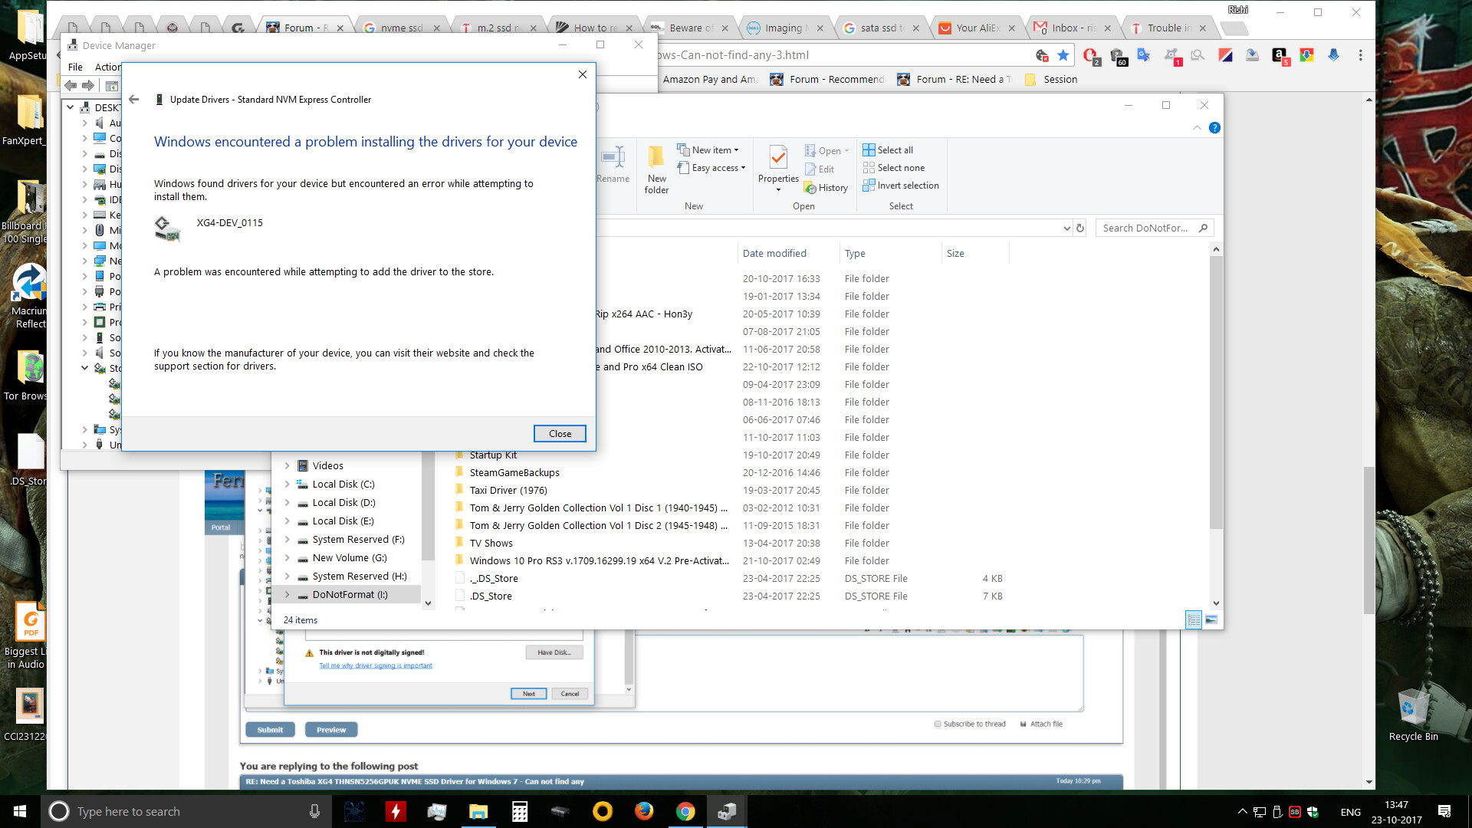This screenshot has width=1472, height=828.
Task: Go back using the Update Drivers back arrow
Action: click(x=134, y=100)
